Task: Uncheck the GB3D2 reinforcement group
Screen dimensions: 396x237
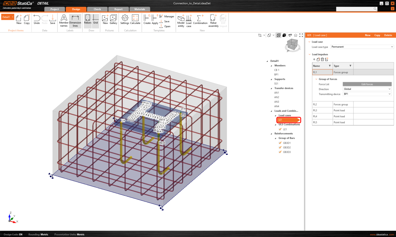Action: point(280,147)
